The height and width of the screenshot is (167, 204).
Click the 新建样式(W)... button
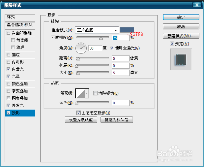pos(181,36)
